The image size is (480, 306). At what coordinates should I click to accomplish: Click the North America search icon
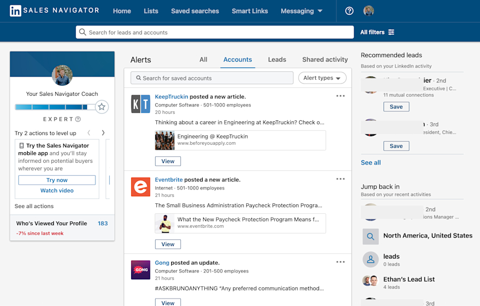371,236
